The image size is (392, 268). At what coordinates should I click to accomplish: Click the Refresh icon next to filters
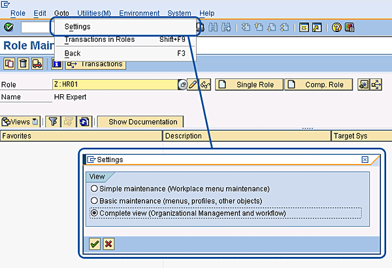tap(84, 122)
